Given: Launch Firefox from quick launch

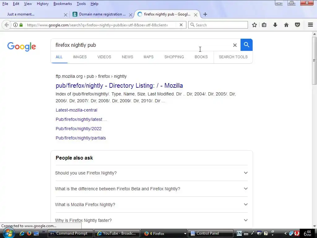Looking at the screenshot, I should click(29, 233).
